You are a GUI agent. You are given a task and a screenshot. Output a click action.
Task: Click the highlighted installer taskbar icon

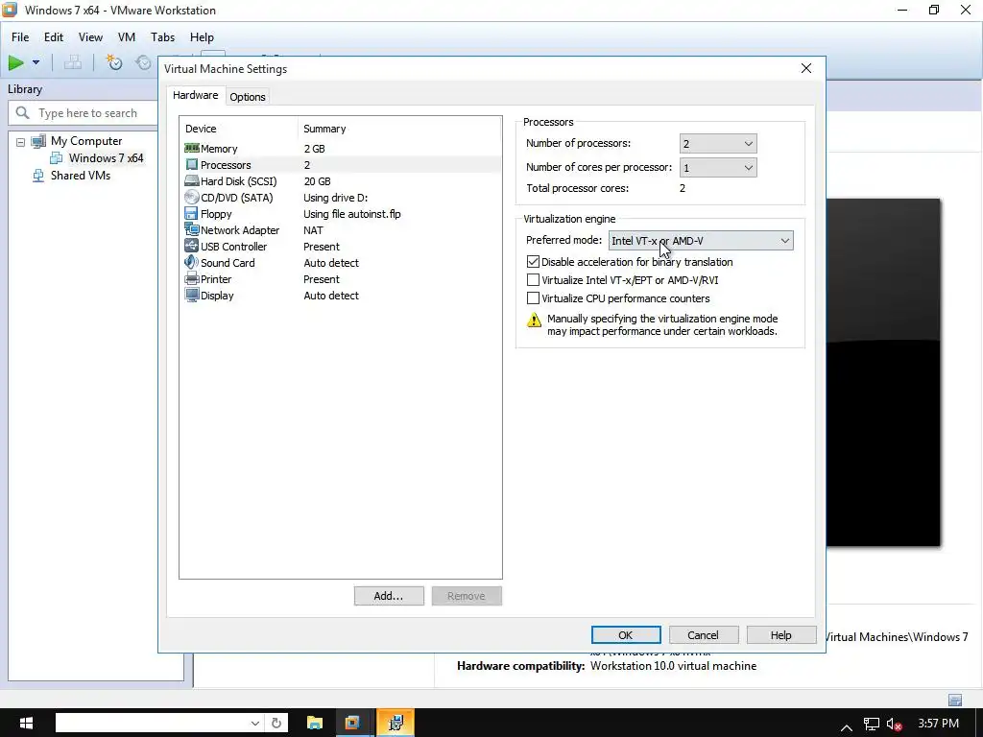396,724
